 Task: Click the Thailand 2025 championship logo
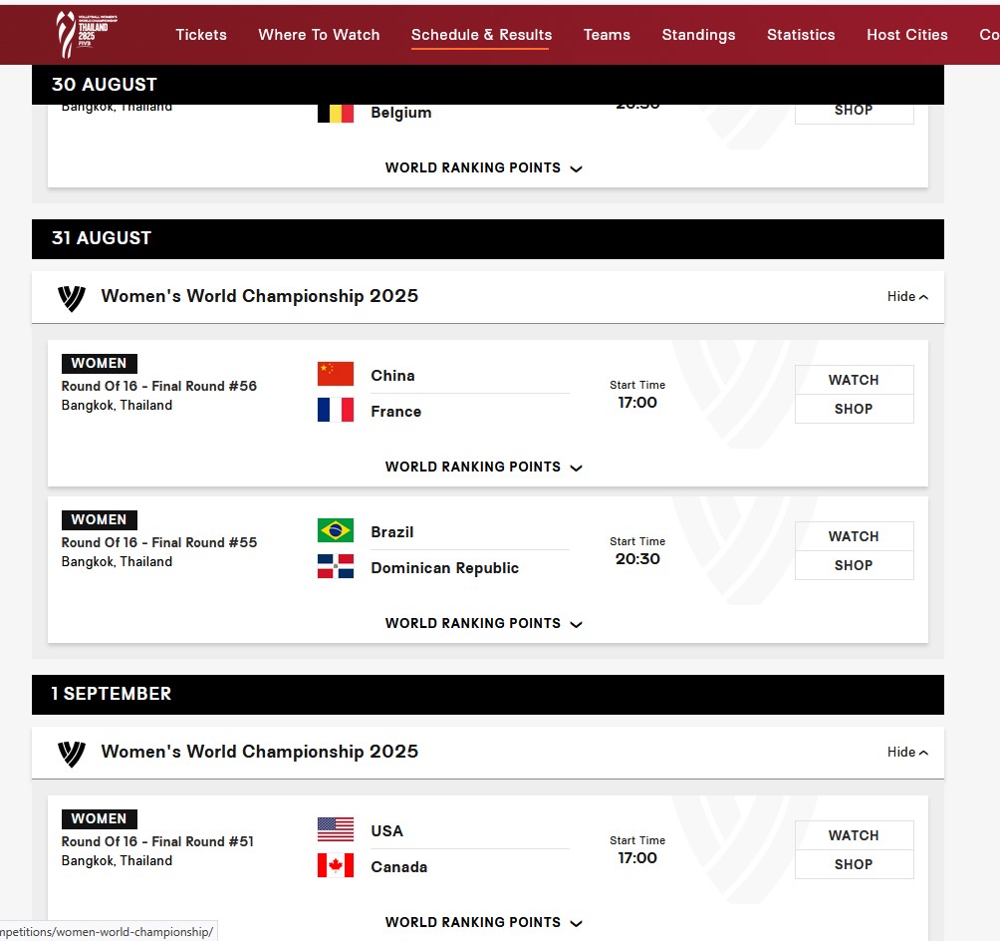[x=86, y=35]
